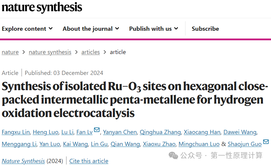Open the Nature Synthesis journal link

pyautogui.click(x=23, y=161)
